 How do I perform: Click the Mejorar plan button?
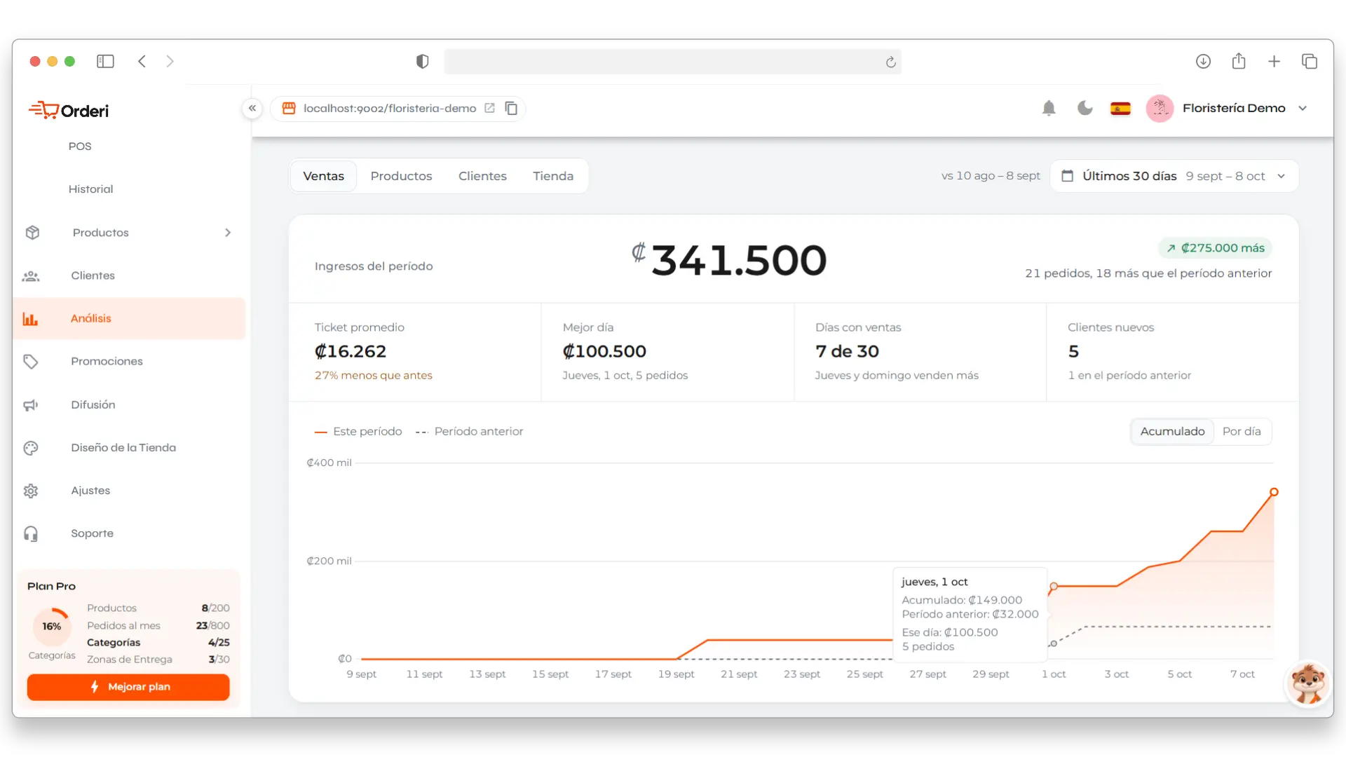click(128, 687)
